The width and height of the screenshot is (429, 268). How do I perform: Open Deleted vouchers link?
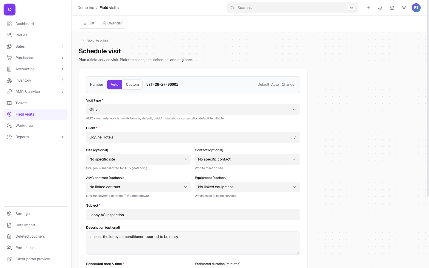35,236
